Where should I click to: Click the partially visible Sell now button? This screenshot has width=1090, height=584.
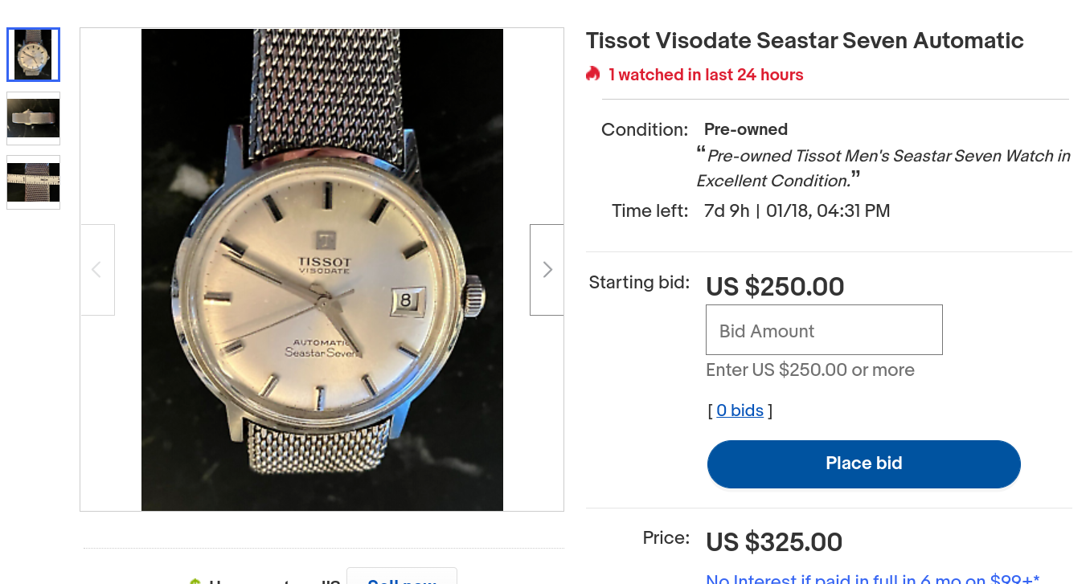point(401,578)
